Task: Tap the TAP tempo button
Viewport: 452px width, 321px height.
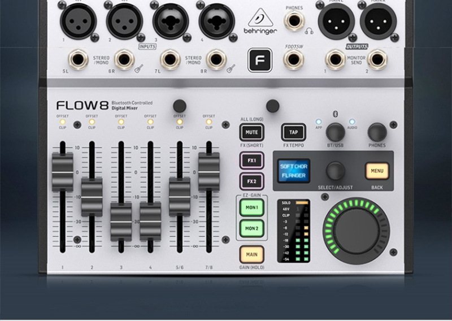Action: click(x=293, y=132)
